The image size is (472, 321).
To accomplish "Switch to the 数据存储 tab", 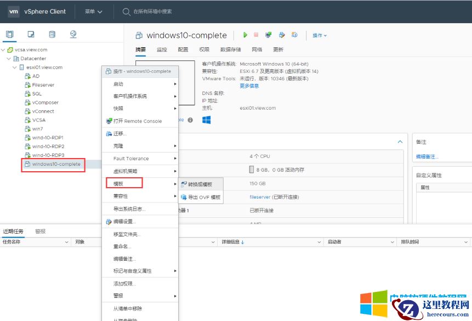I will (x=231, y=49).
